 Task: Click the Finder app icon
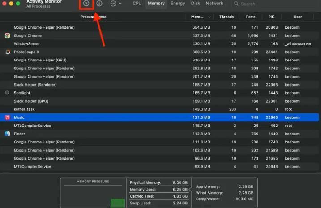click(x=7, y=134)
